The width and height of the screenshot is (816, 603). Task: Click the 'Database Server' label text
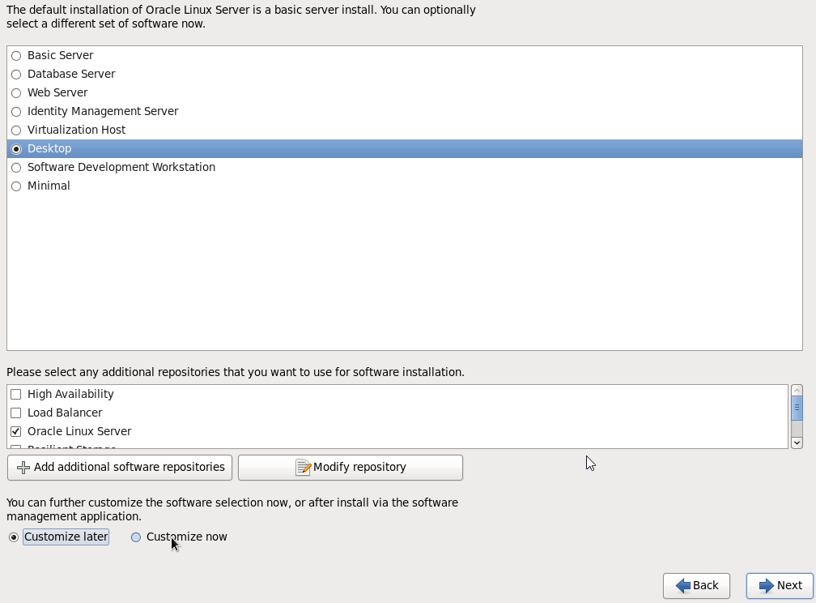coord(71,74)
